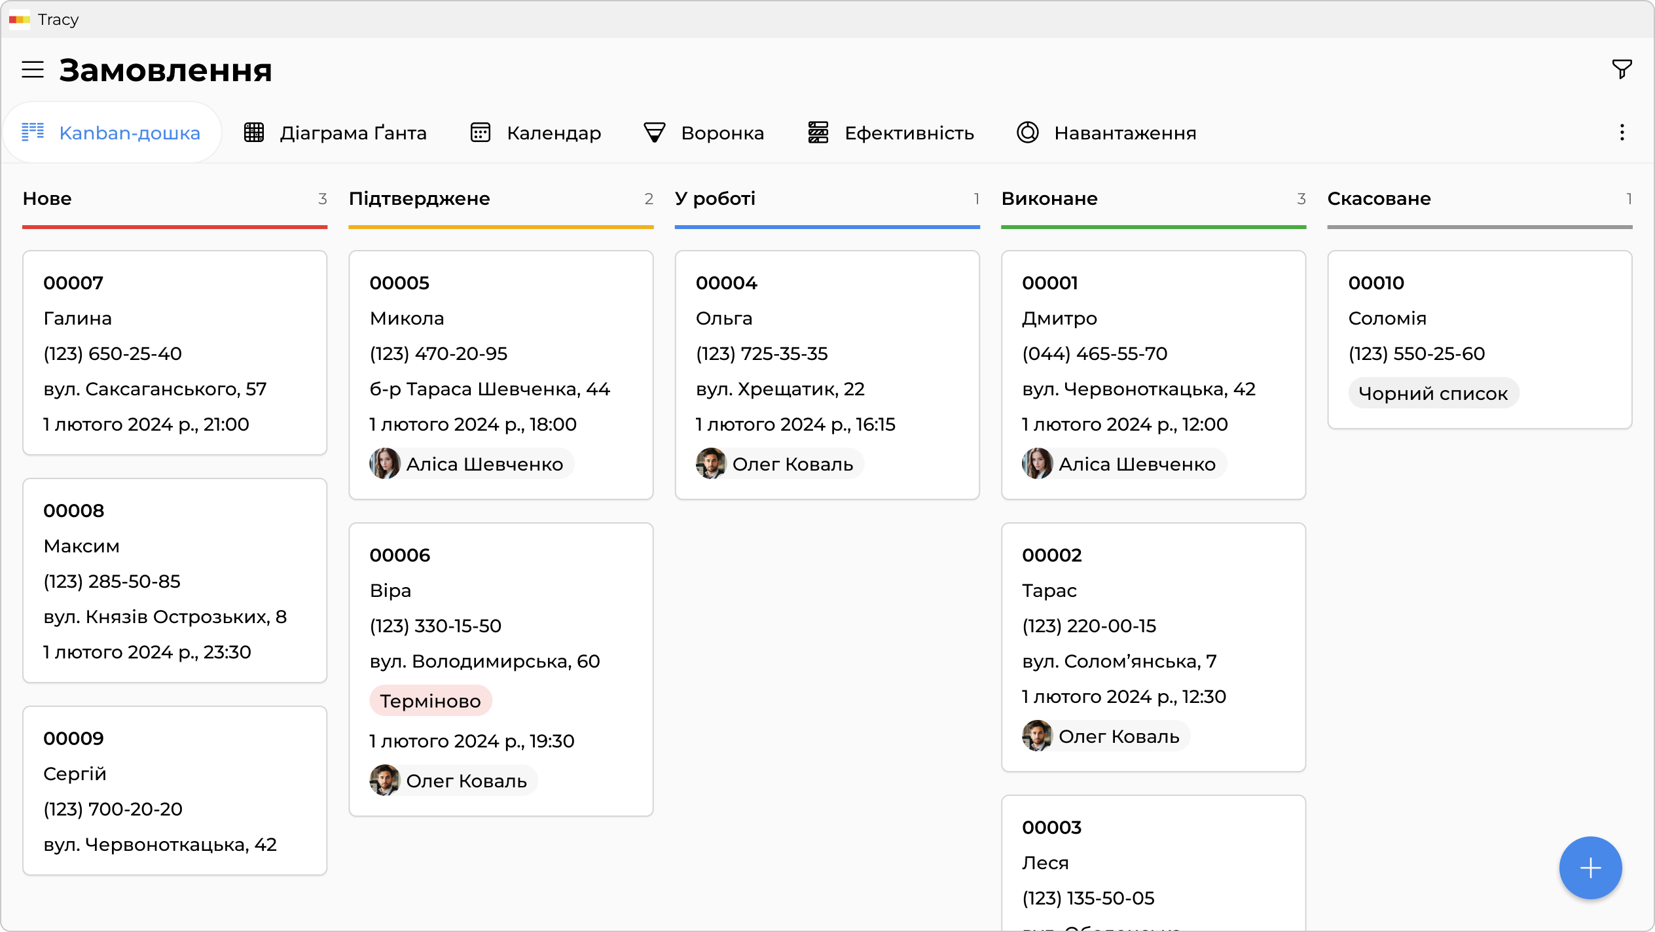The width and height of the screenshot is (1655, 932).
Task: Open the three-dot more options menu
Action: tap(1622, 133)
